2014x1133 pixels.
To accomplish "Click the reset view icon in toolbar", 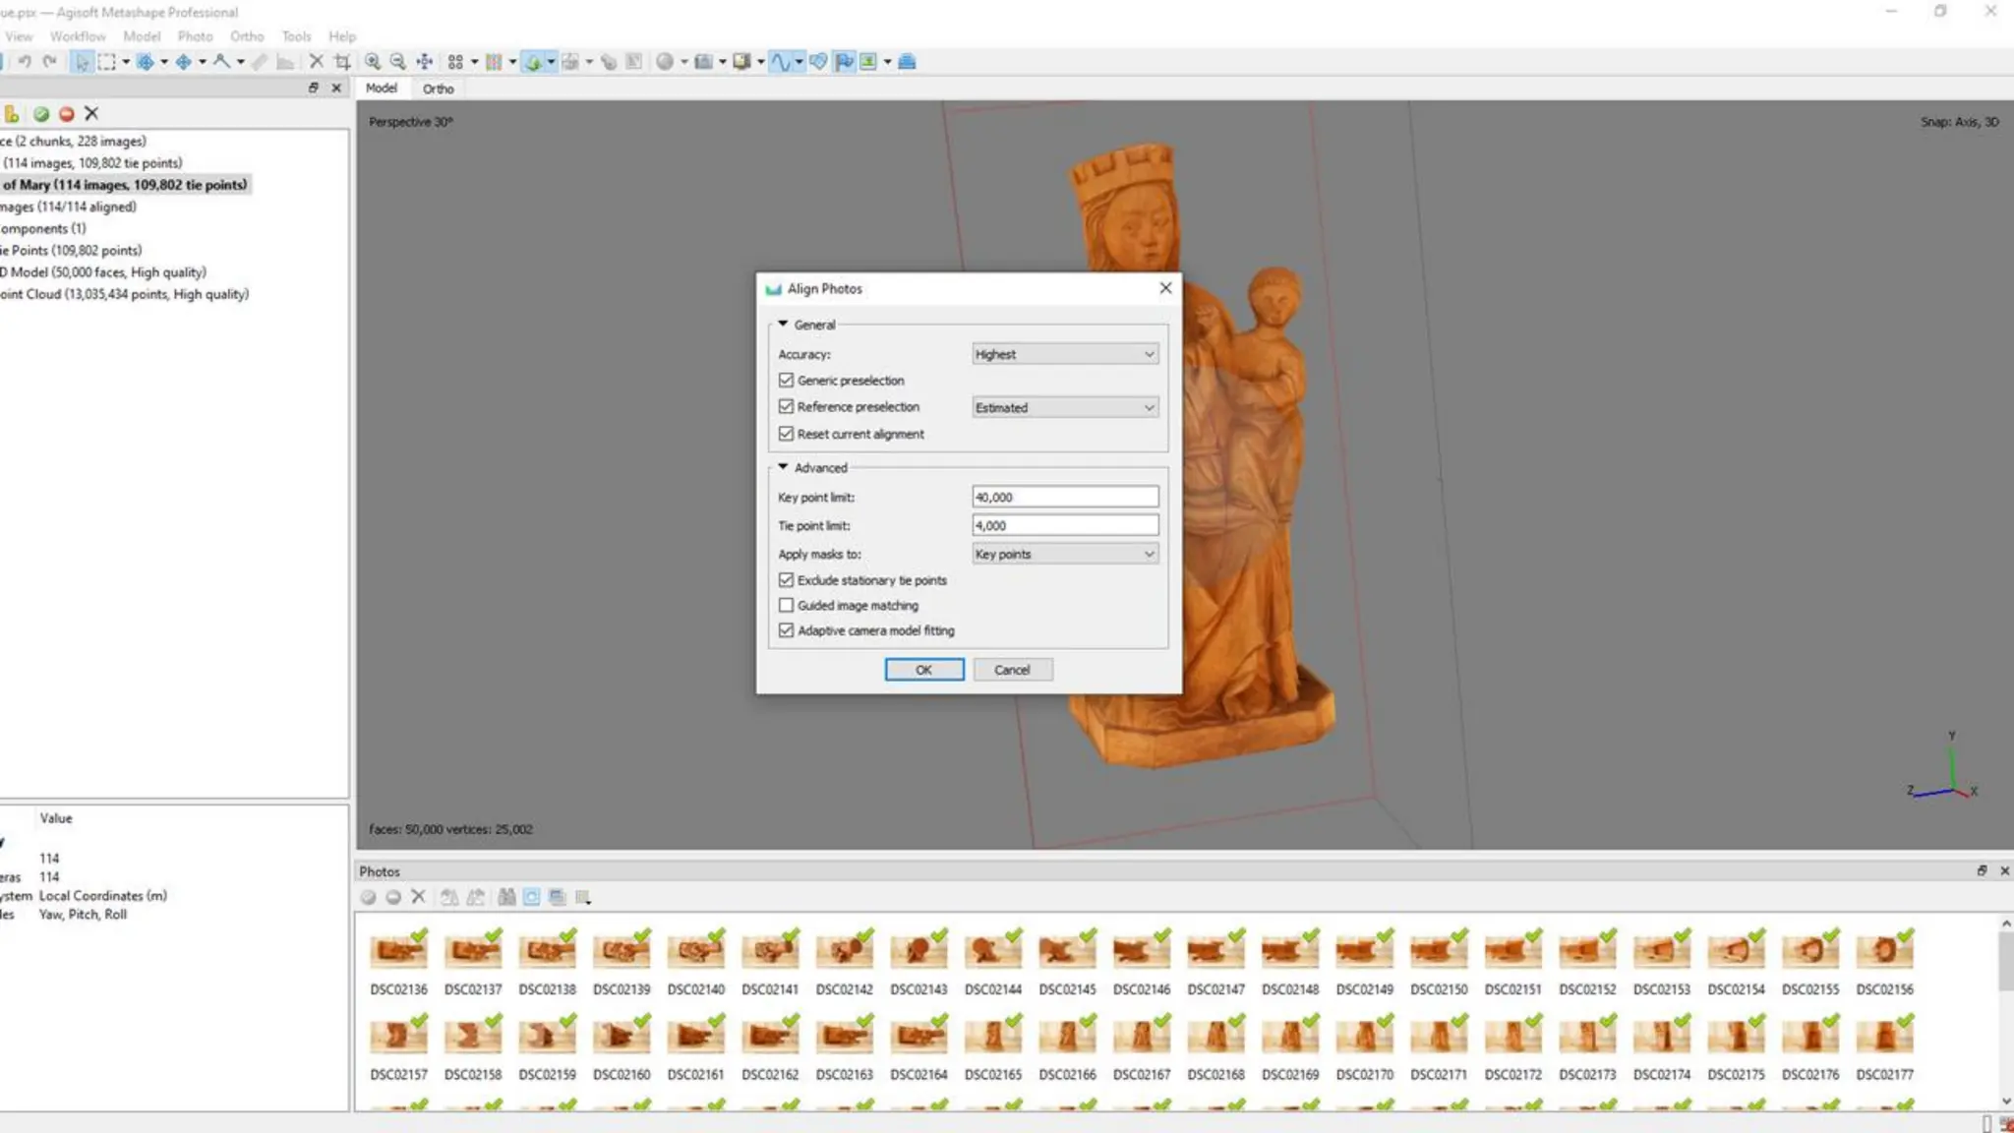I will [x=424, y=62].
